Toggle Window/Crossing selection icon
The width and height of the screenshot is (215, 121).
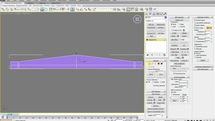[x=37, y=9]
